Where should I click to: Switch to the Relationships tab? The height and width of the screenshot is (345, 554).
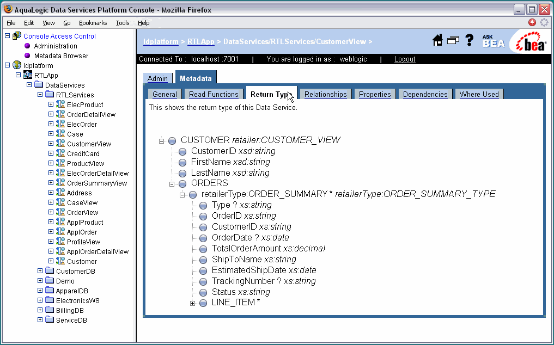click(325, 94)
